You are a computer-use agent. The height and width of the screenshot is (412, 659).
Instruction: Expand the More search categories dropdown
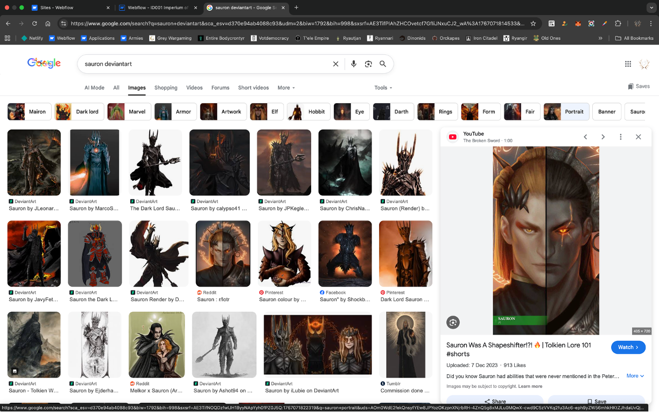click(286, 88)
